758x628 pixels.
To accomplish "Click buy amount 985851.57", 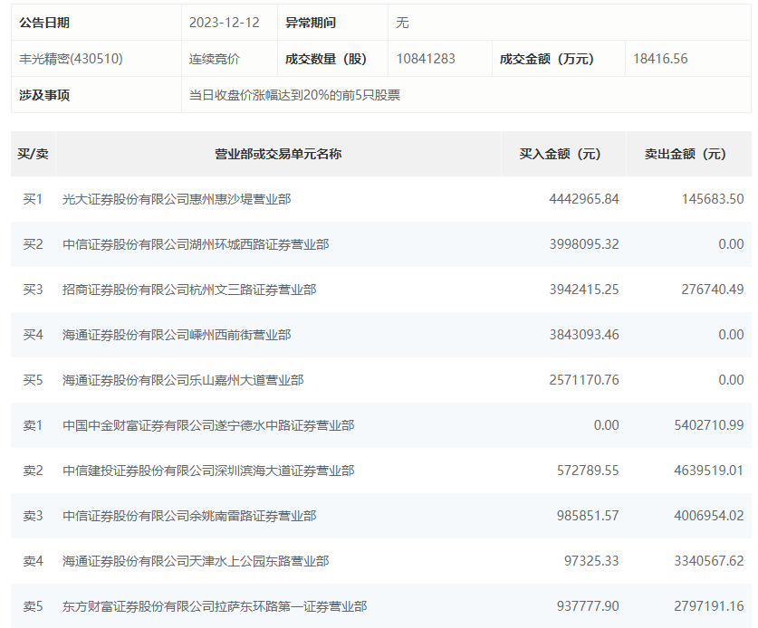I will [x=588, y=516].
